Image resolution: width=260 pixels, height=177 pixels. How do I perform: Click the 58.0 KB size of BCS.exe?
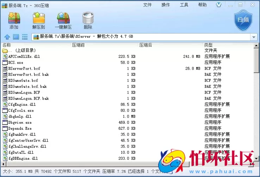[128, 62]
